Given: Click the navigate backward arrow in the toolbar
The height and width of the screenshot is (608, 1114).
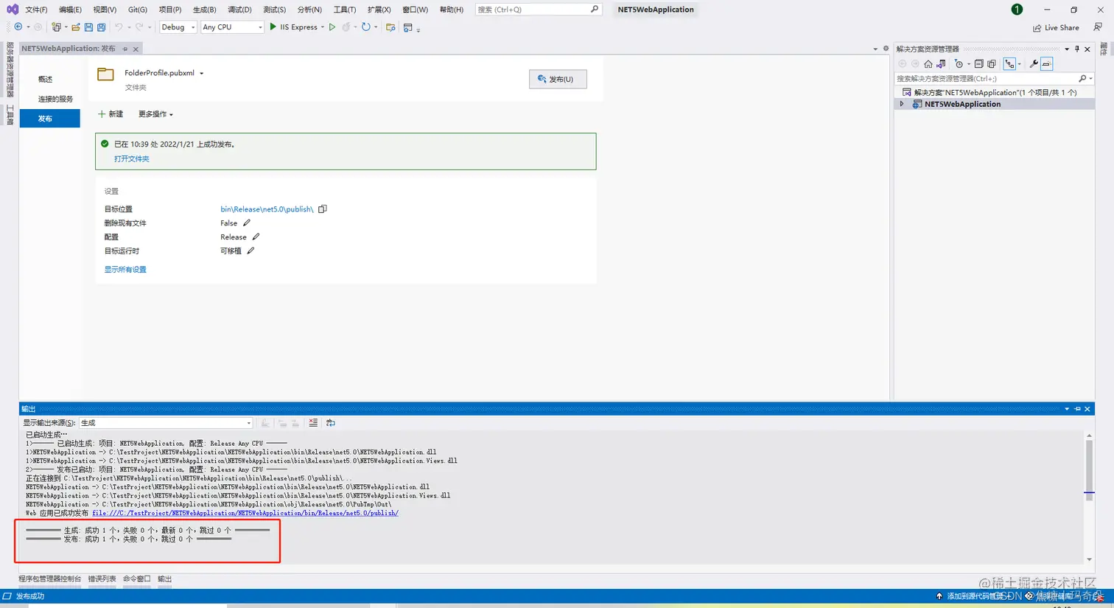Looking at the screenshot, I should pyautogui.click(x=18, y=27).
